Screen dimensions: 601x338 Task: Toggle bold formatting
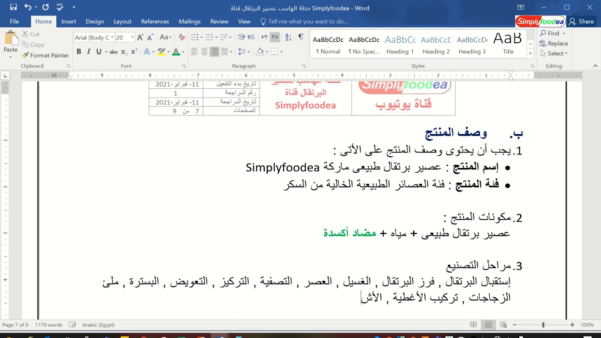pyautogui.click(x=79, y=52)
